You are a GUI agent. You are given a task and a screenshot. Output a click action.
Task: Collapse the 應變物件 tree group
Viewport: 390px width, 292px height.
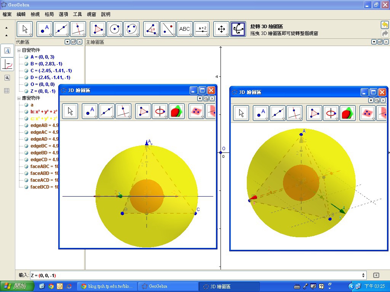(19, 98)
